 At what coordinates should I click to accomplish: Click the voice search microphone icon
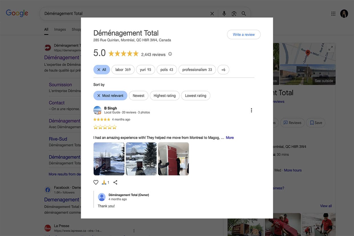(224, 14)
